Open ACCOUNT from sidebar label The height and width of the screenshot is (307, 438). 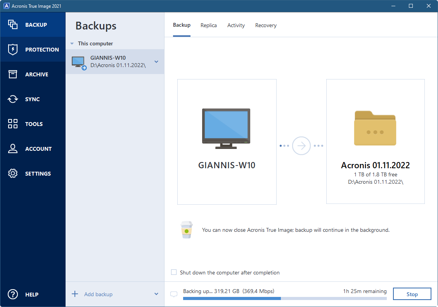click(x=38, y=149)
